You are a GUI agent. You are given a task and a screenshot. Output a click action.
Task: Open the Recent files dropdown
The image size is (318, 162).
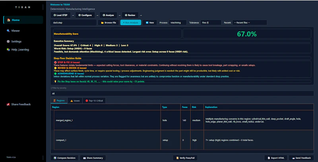(250, 23)
